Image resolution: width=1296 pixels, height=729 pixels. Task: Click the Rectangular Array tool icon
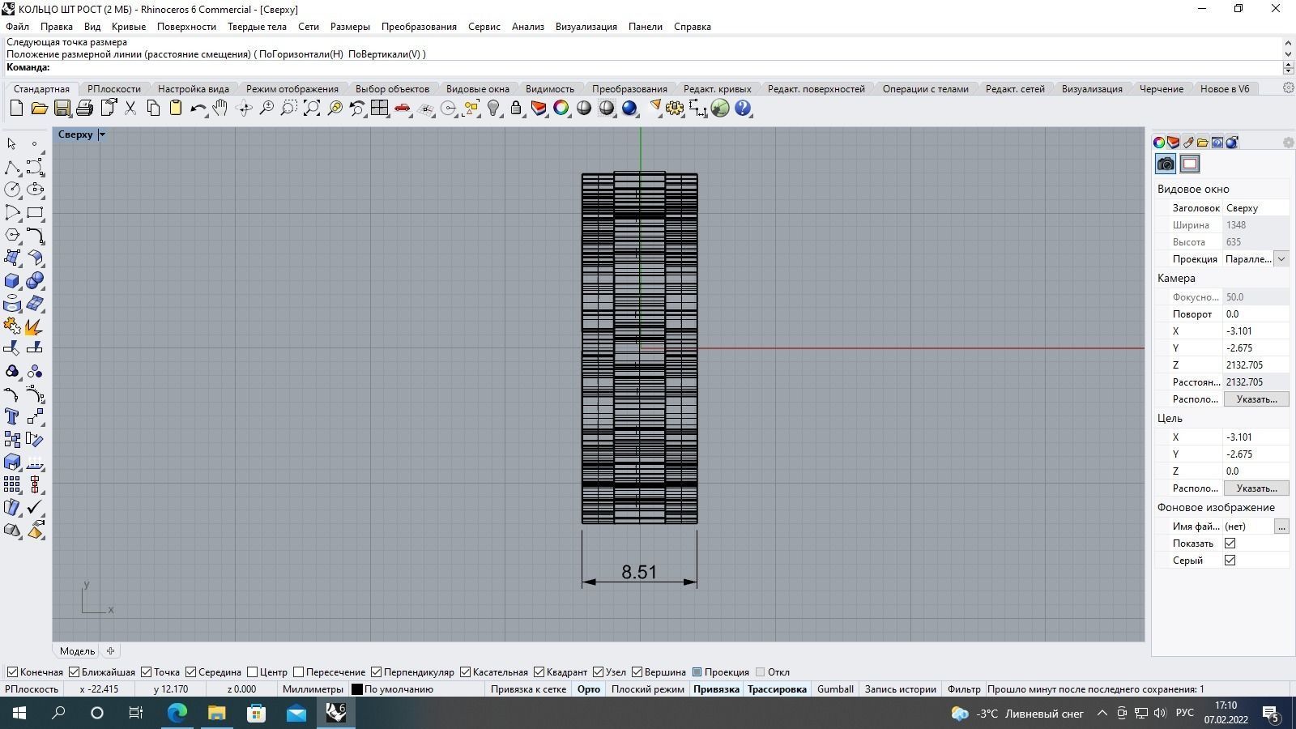12,484
